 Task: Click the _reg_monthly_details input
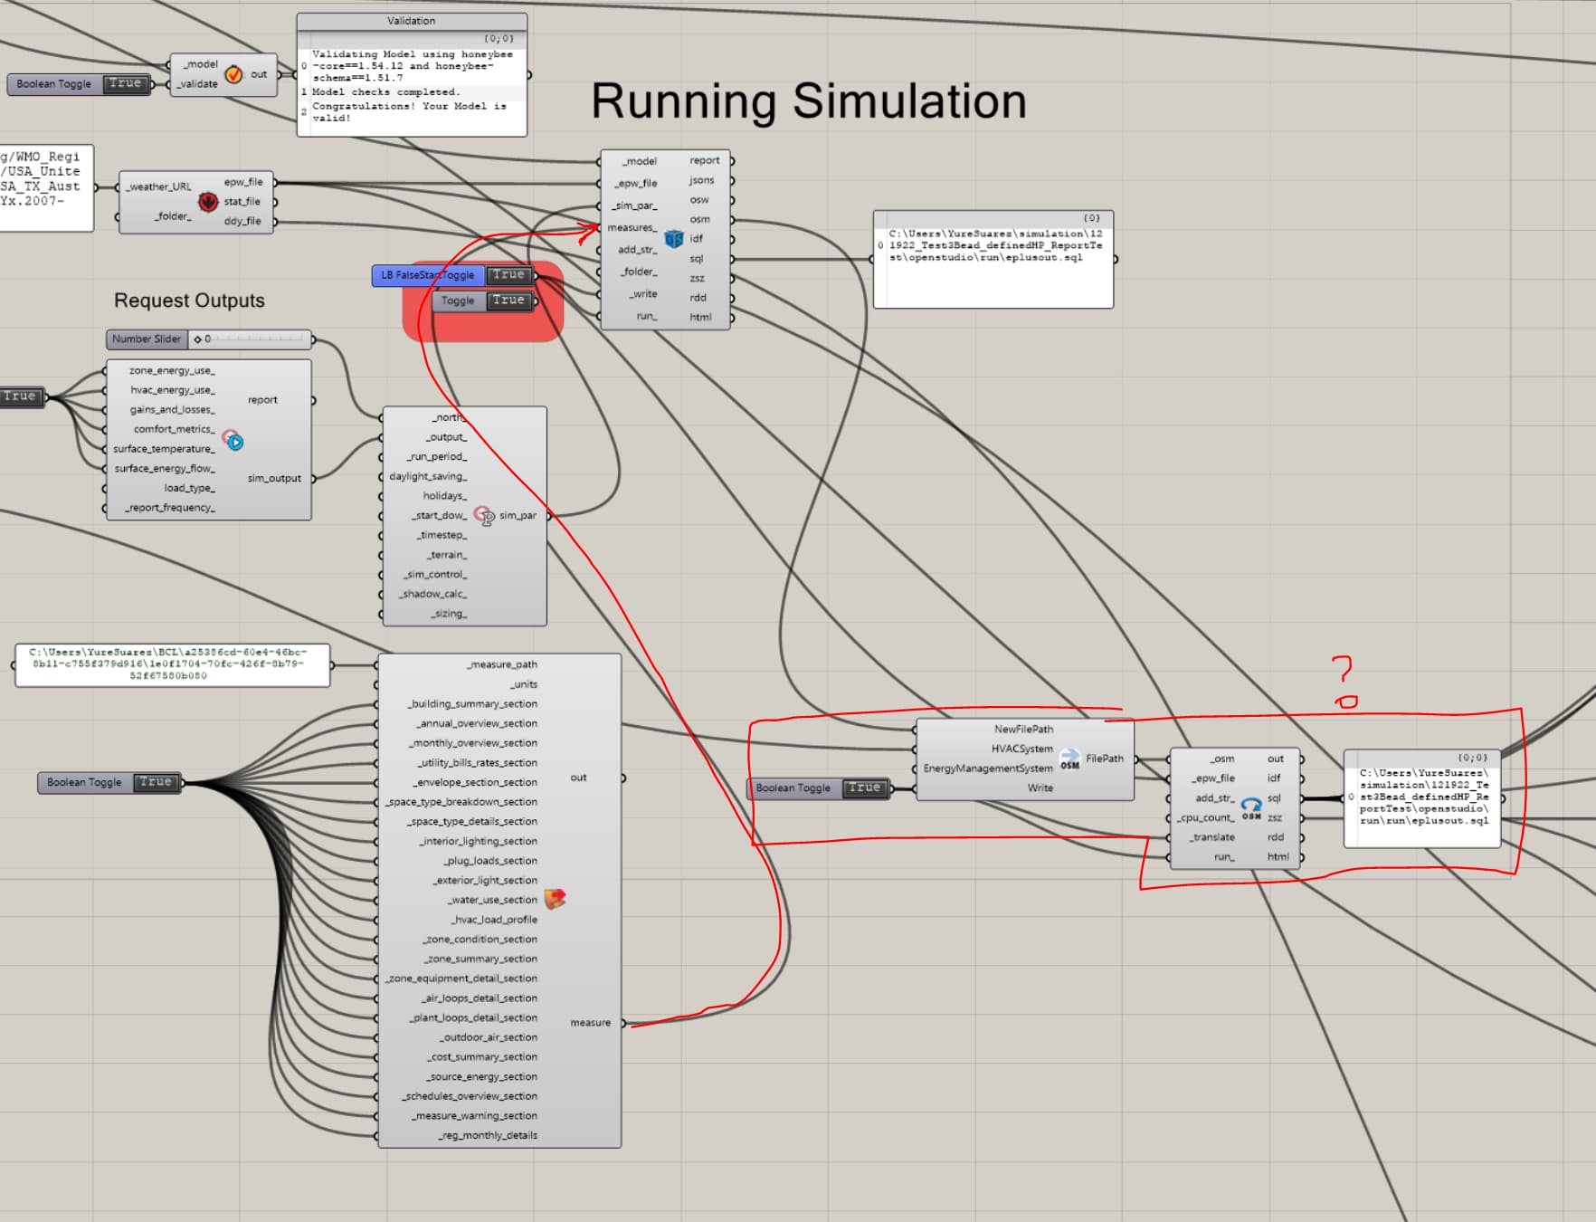coord(488,1135)
